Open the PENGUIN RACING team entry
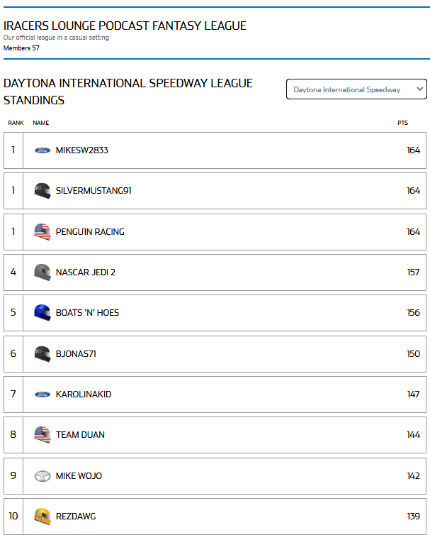Screen dimensions: 430x535 pyautogui.click(x=90, y=232)
